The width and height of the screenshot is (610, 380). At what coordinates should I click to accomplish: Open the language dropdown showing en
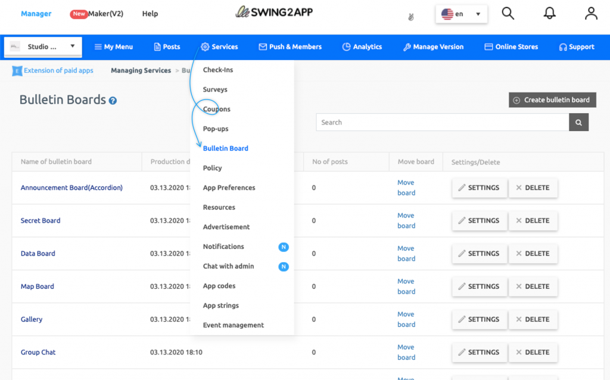point(461,14)
